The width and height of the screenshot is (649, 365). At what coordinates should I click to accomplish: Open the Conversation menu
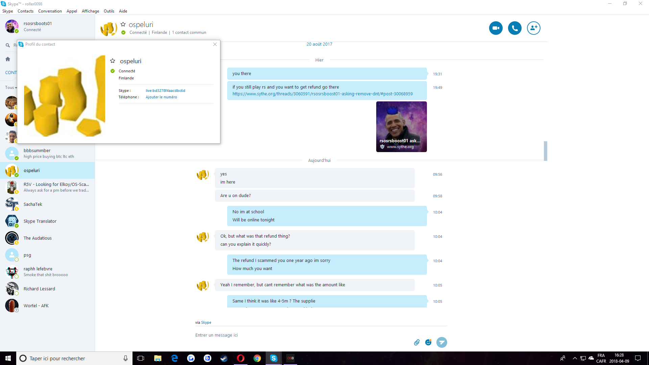(x=50, y=11)
